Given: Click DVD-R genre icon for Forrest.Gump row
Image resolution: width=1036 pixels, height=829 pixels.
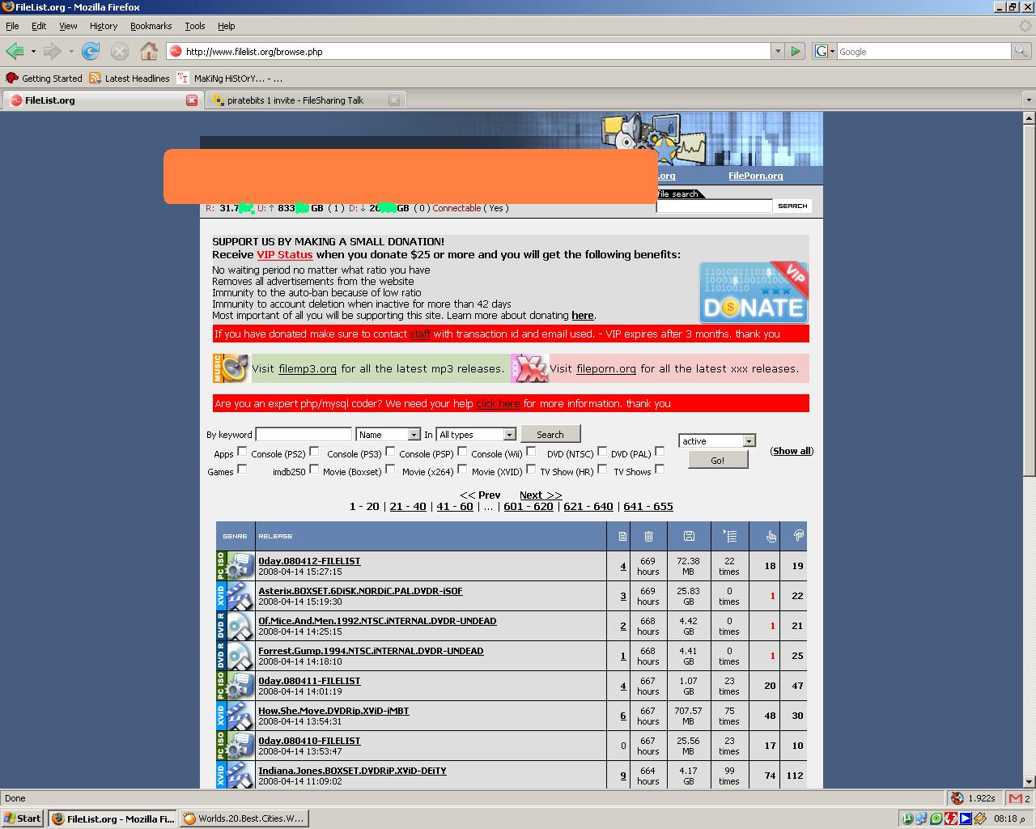Looking at the screenshot, I should coord(236,656).
